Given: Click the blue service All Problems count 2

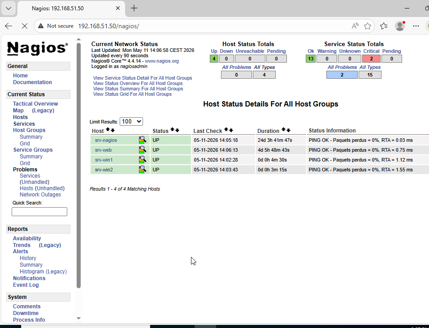Looking at the screenshot, I should click(342, 75).
